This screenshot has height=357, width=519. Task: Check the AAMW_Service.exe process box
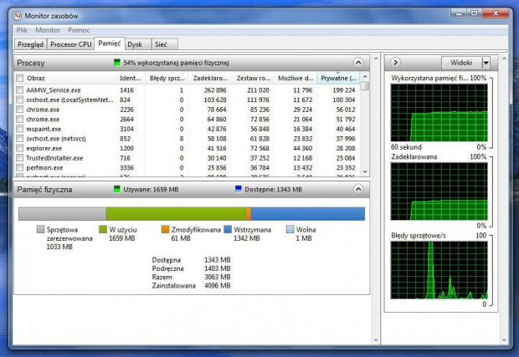pyautogui.click(x=20, y=90)
